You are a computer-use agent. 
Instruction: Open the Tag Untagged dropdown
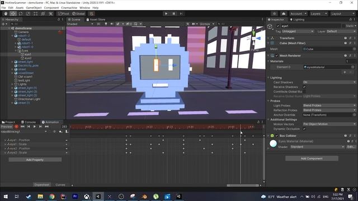point(298,31)
